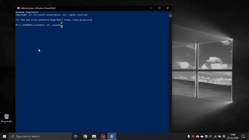Screen dimensions: 249x140
Task: Click the PowerShell vertical scrollbar thumb
Action: point(170,16)
